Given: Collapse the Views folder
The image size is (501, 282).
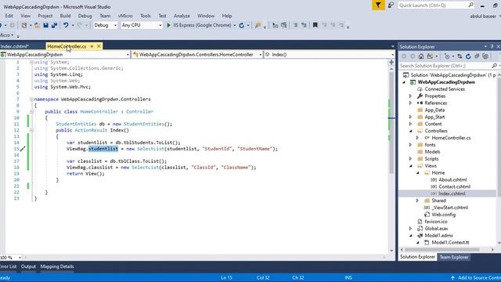Looking at the screenshot, I should coord(410,166).
